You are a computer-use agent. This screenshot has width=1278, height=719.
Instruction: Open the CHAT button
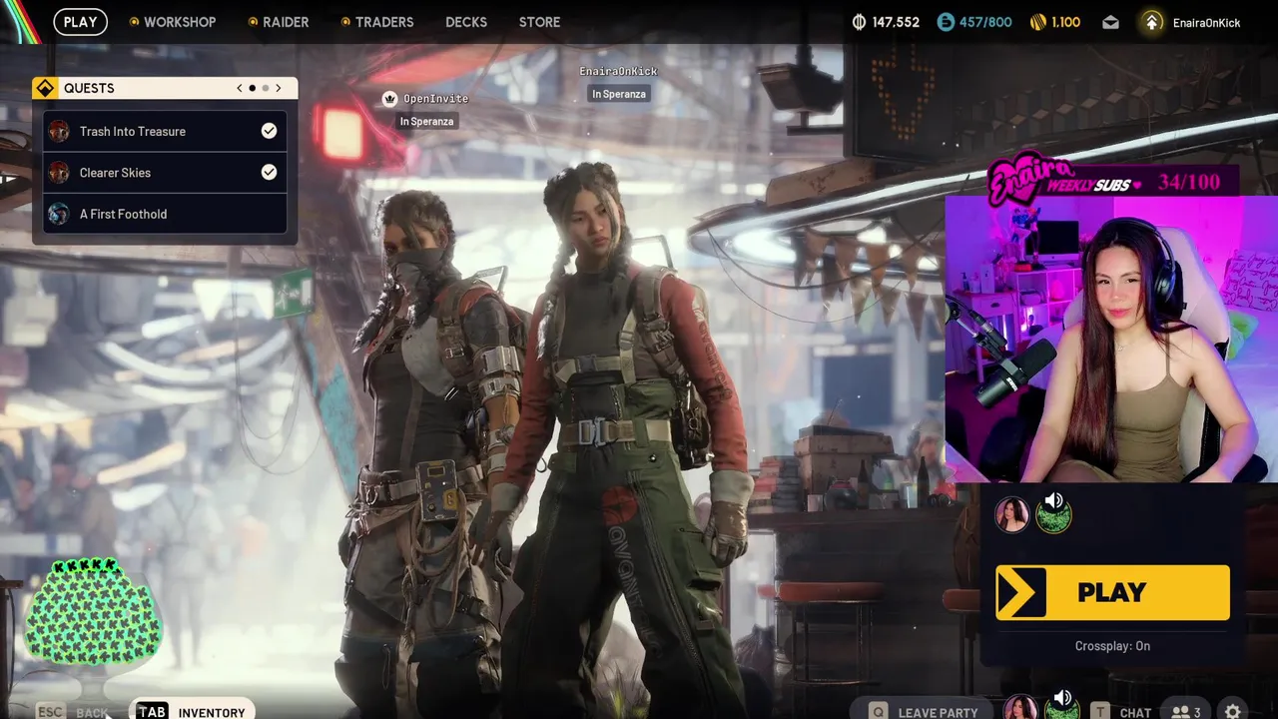click(x=1135, y=712)
